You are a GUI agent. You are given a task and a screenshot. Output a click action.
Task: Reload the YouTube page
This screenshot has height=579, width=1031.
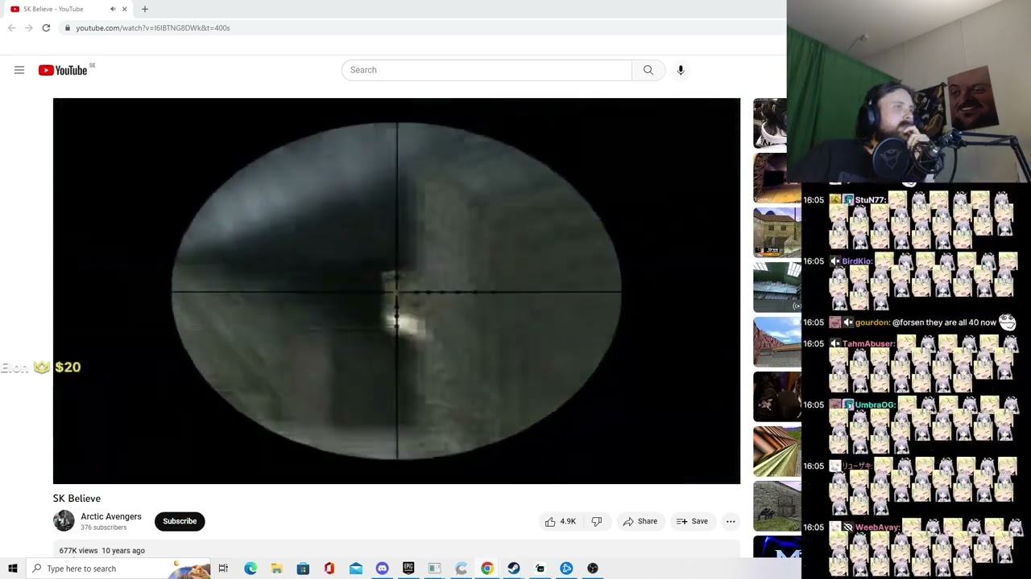[46, 27]
